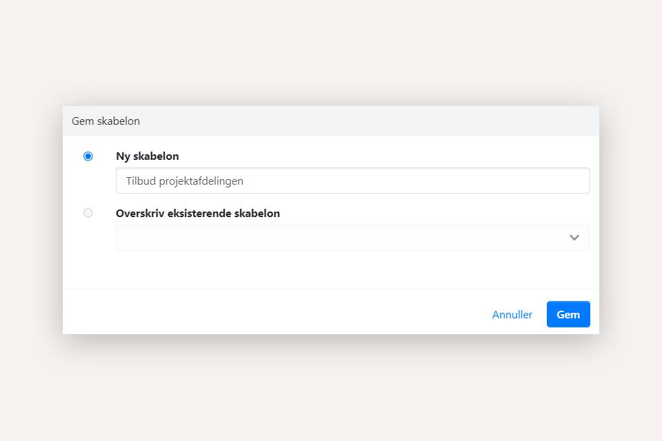This screenshot has width=662, height=441.
Task: Click the selected blue radio circle
Action: coord(88,156)
